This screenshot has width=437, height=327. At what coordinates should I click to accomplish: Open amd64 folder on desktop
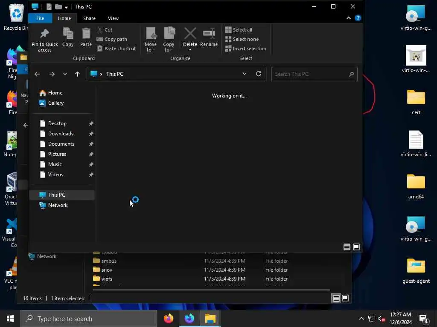click(x=416, y=186)
